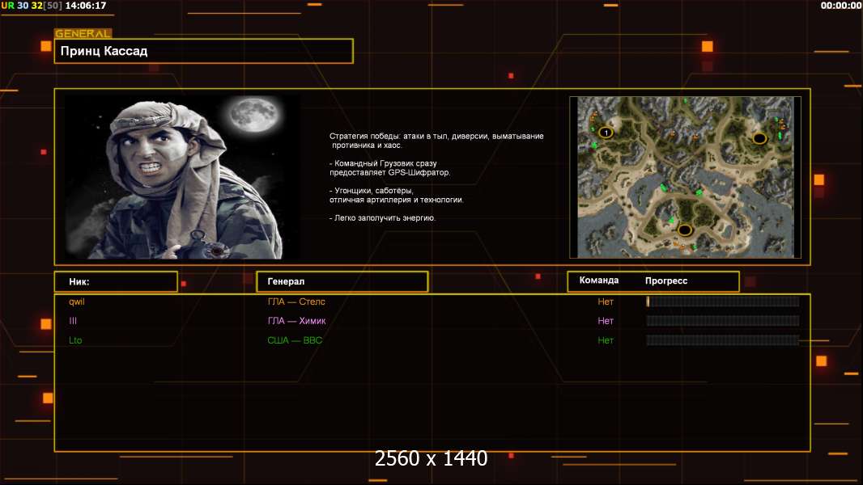Click Lto's loading progress bar
Viewport: 863px width, 485px height.
point(723,340)
